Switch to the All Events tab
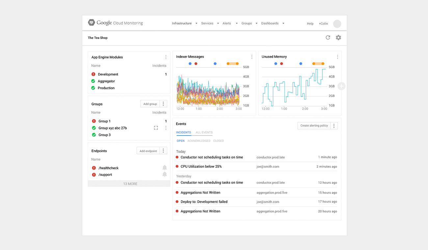428x250 pixels. 204,132
